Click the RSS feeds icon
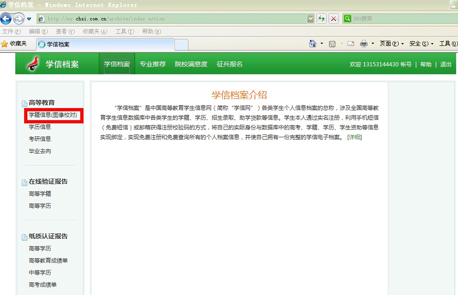Image resolution: width=458 pixels, height=295 pixels. click(x=332, y=44)
